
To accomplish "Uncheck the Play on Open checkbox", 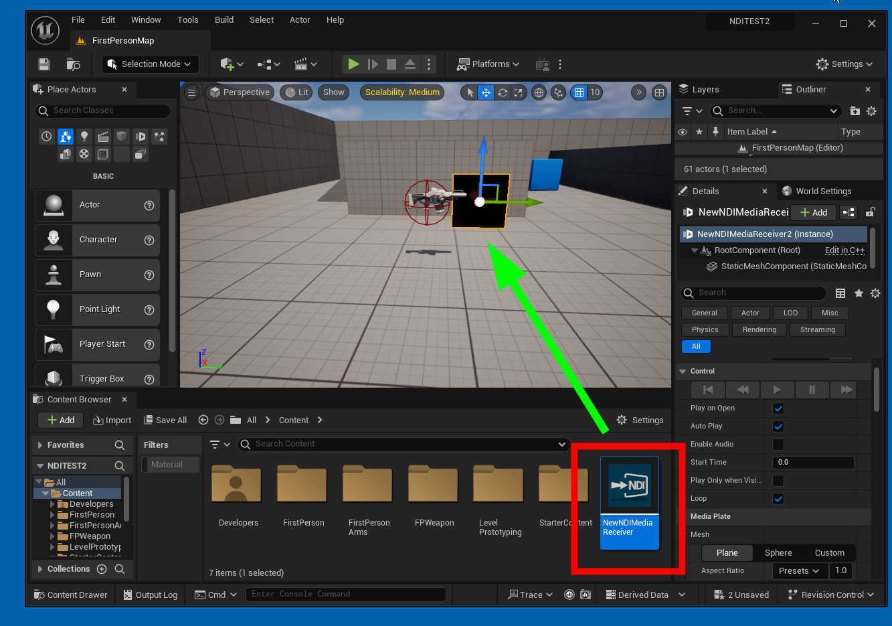I will coord(778,408).
